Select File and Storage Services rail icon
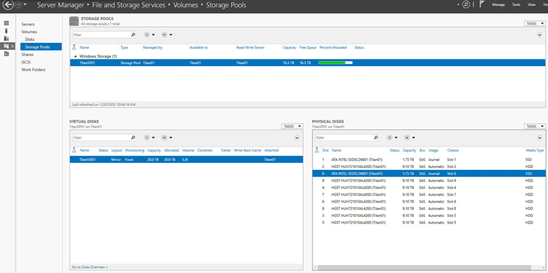Image resolution: width=548 pixels, height=273 pixels. pyautogui.click(x=6, y=46)
